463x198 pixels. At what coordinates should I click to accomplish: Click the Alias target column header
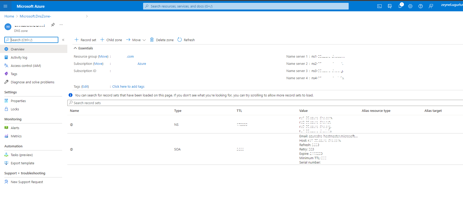(x=433, y=111)
